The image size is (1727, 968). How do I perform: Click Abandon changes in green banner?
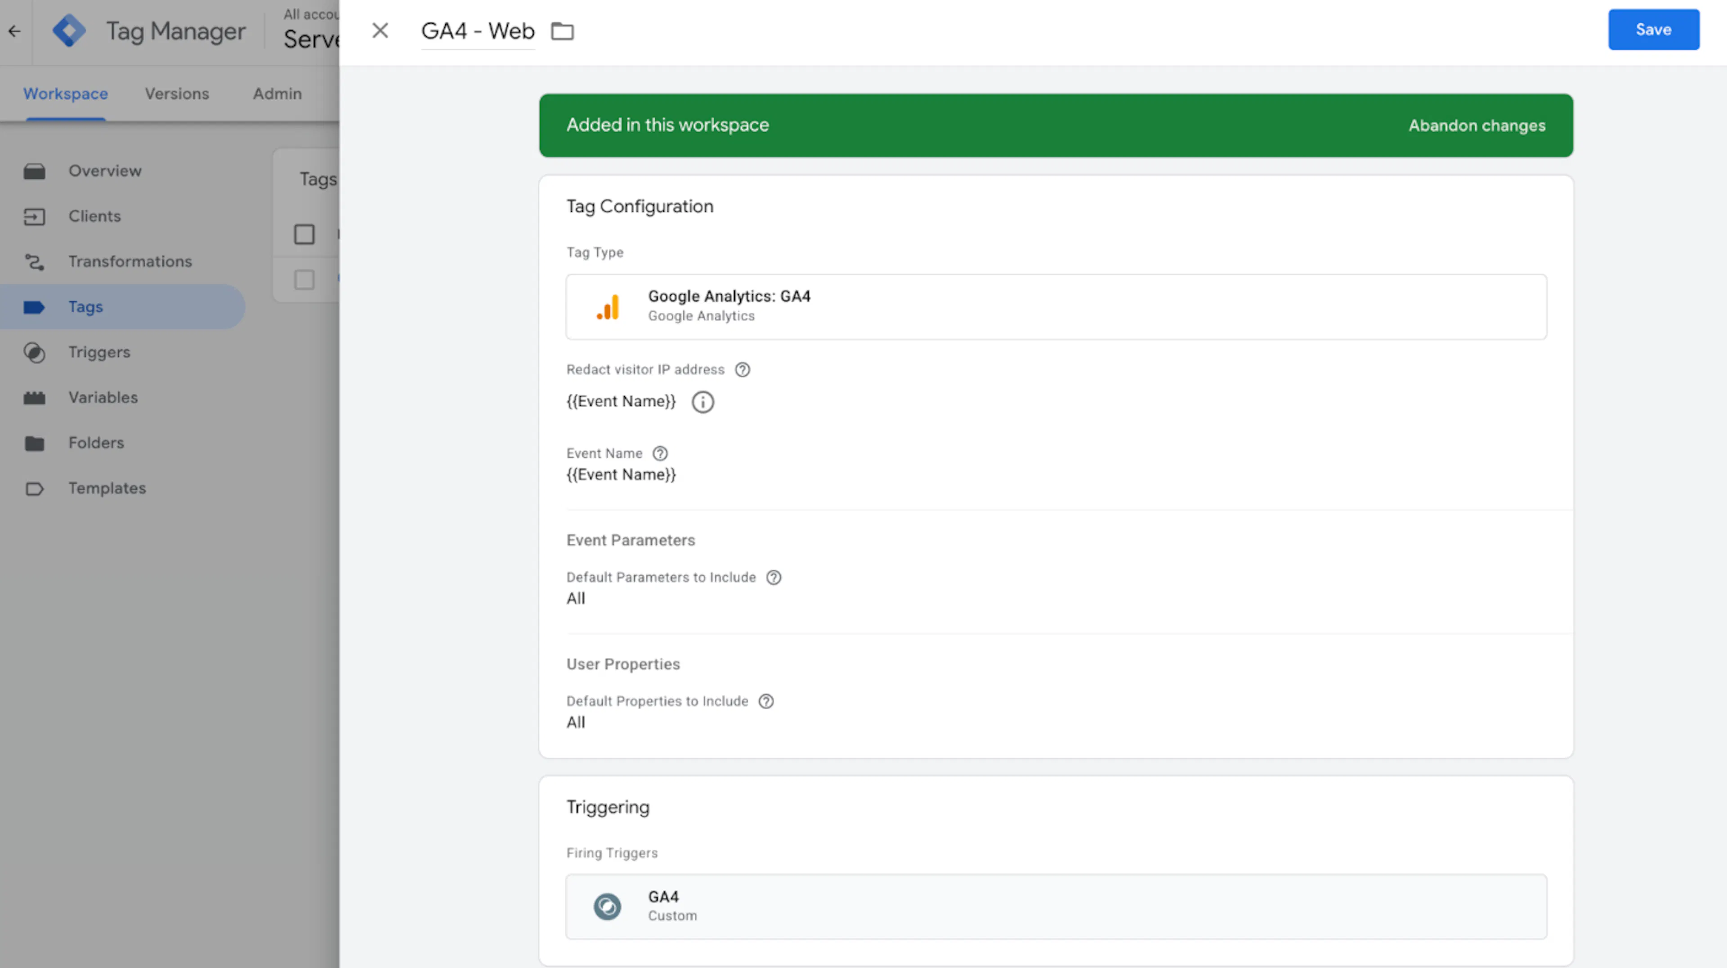1477,125
